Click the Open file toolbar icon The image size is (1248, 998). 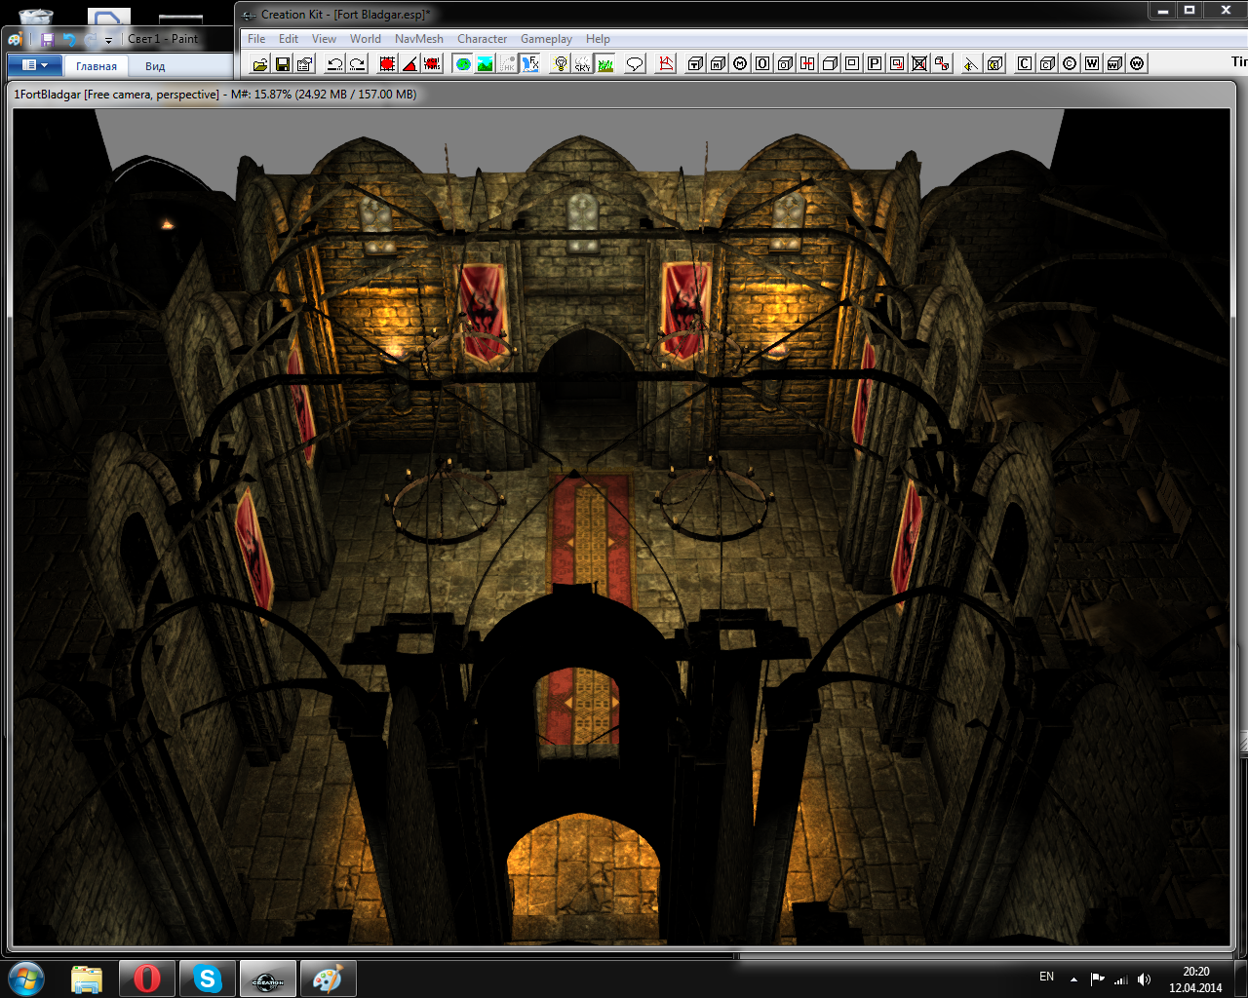pos(259,64)
